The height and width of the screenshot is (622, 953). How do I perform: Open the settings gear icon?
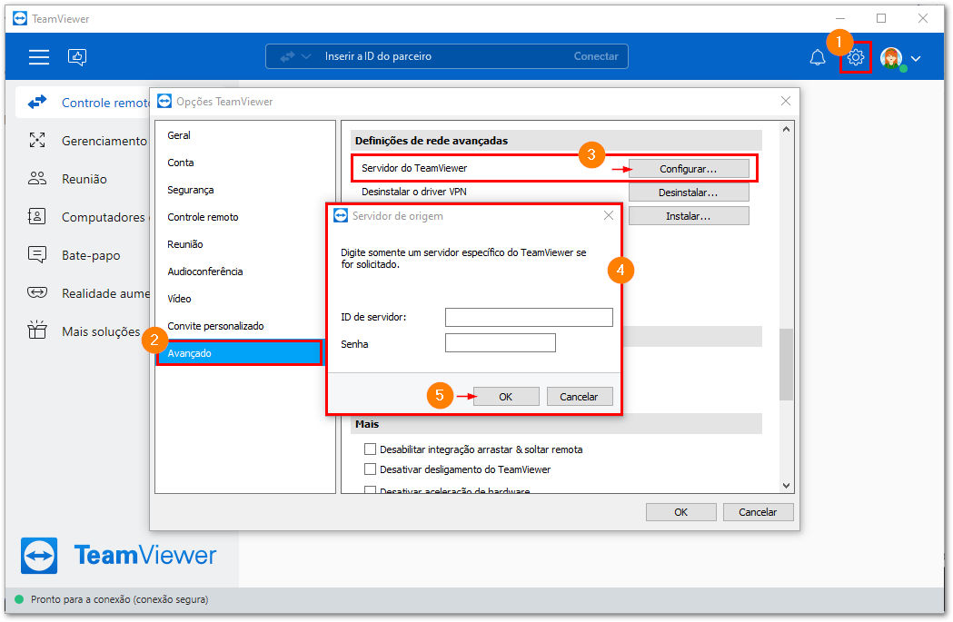[856, 58]
